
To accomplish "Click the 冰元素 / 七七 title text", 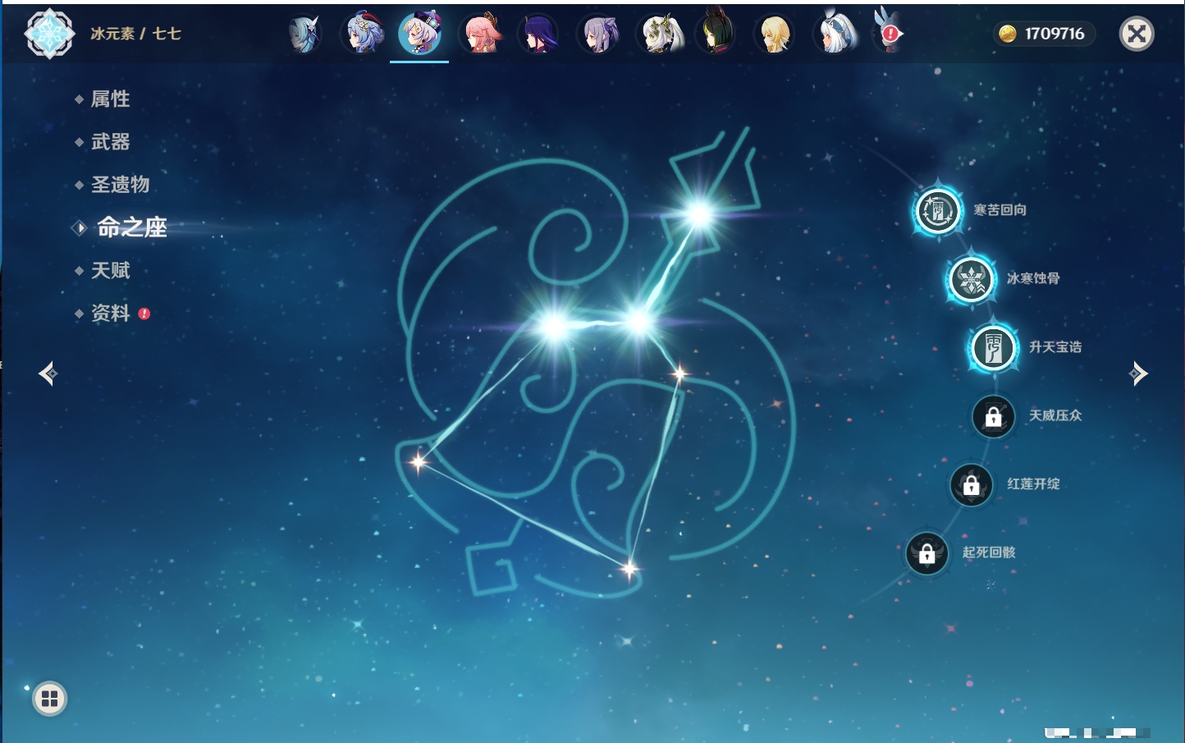I will tap(135, 34).
